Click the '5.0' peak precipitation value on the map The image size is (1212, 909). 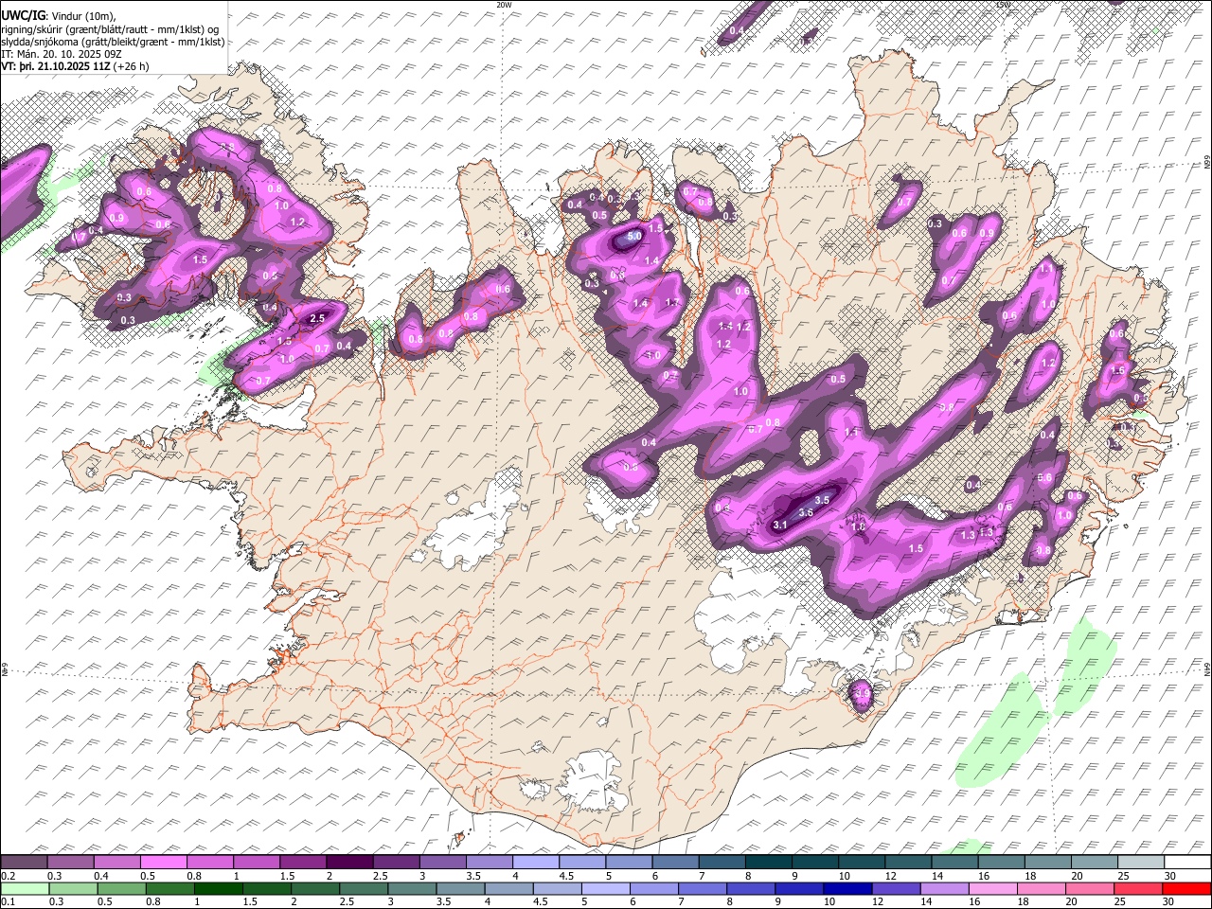634,235
